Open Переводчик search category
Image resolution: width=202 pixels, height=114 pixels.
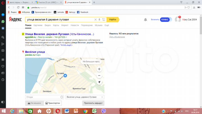(x=87, y=25)
